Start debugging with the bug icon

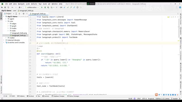pyautogui.click(x=45, y=7)
